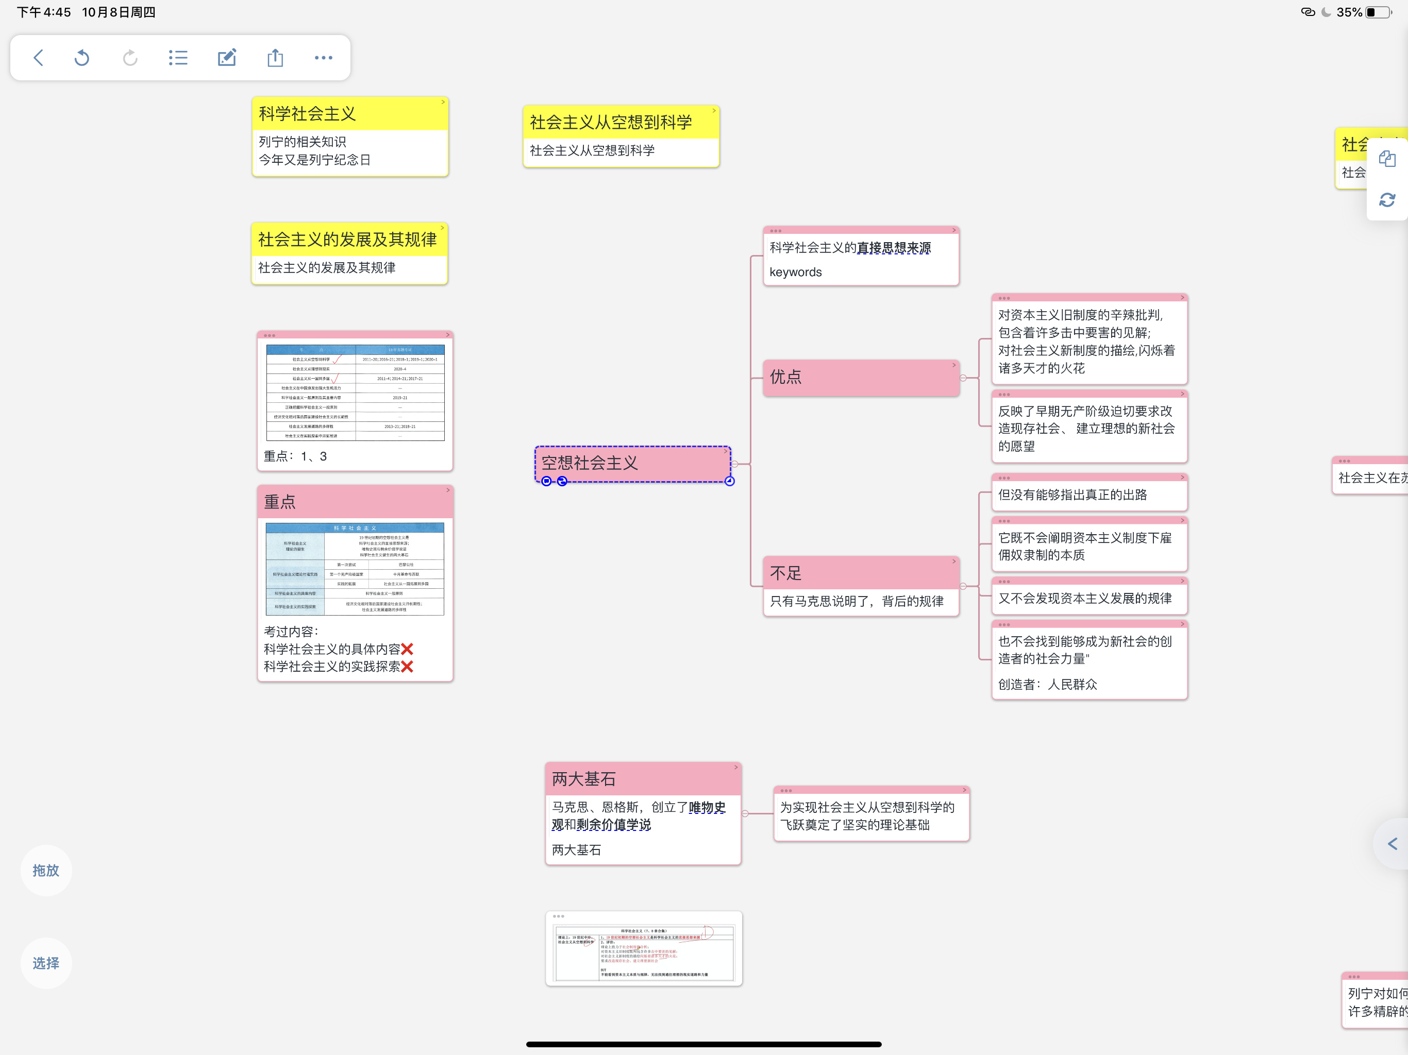
Task: Open chevron on 优点 node
Action: tap(954, 365)
